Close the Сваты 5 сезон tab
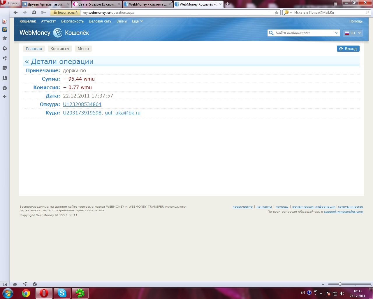The image size is (373, 299). coord(119,4)
